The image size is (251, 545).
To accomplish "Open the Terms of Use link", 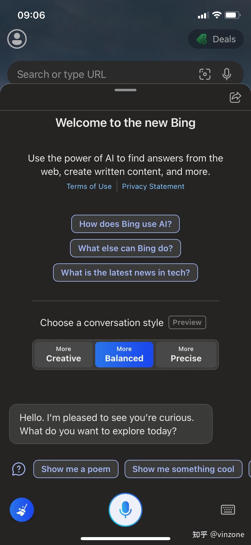I will click(89, 186).
